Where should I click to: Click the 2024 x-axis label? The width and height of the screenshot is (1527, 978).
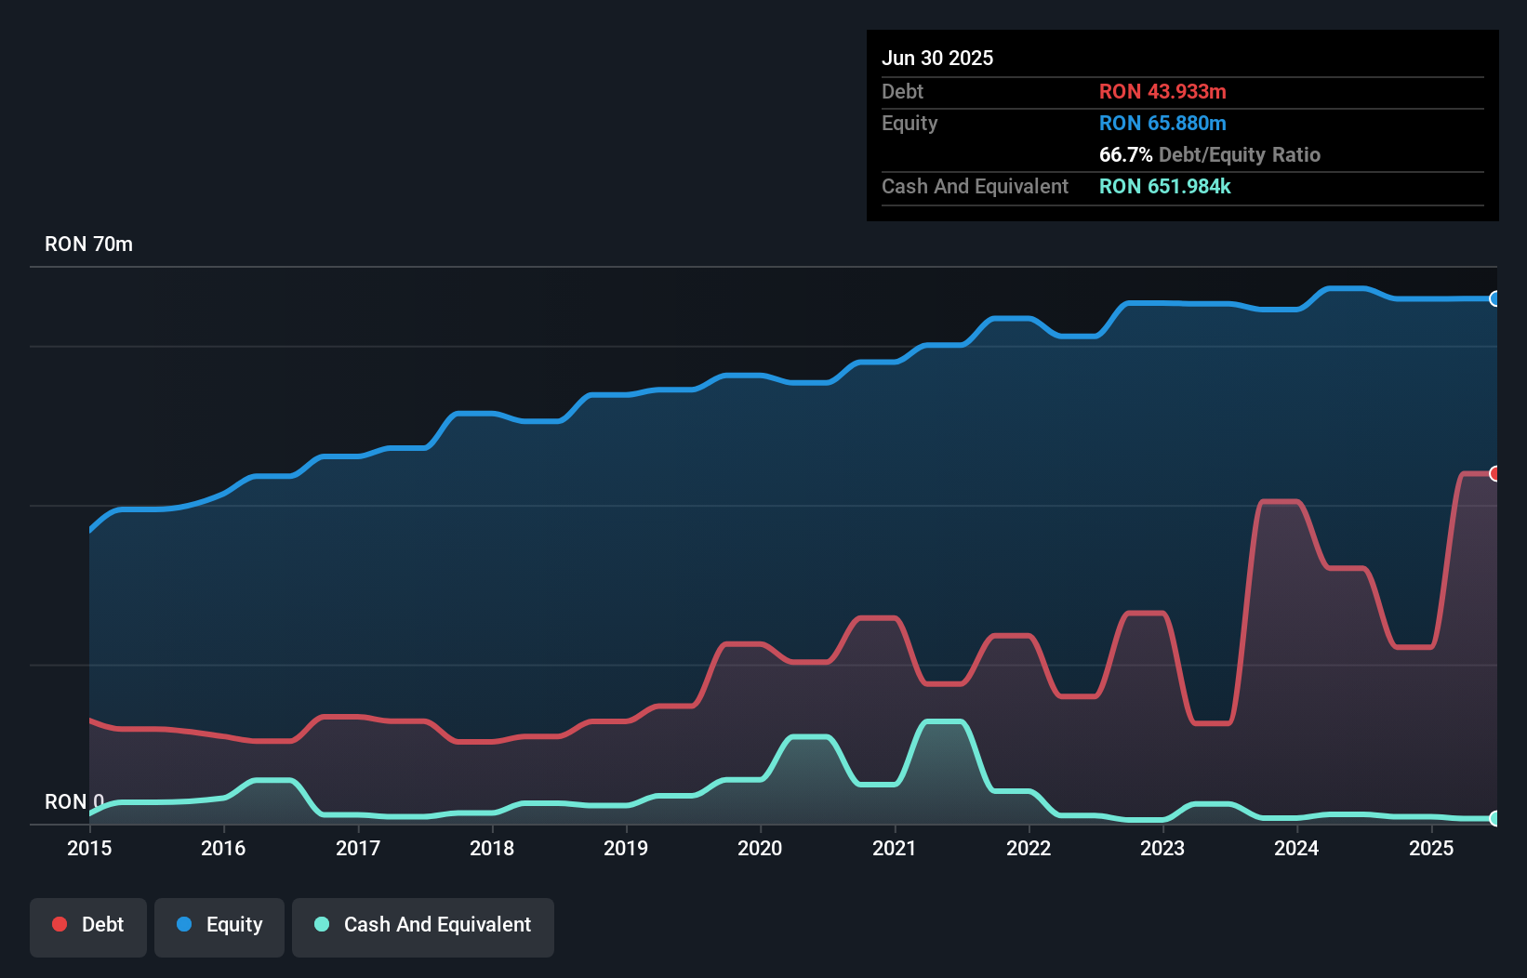click(x=1296, y=848)
